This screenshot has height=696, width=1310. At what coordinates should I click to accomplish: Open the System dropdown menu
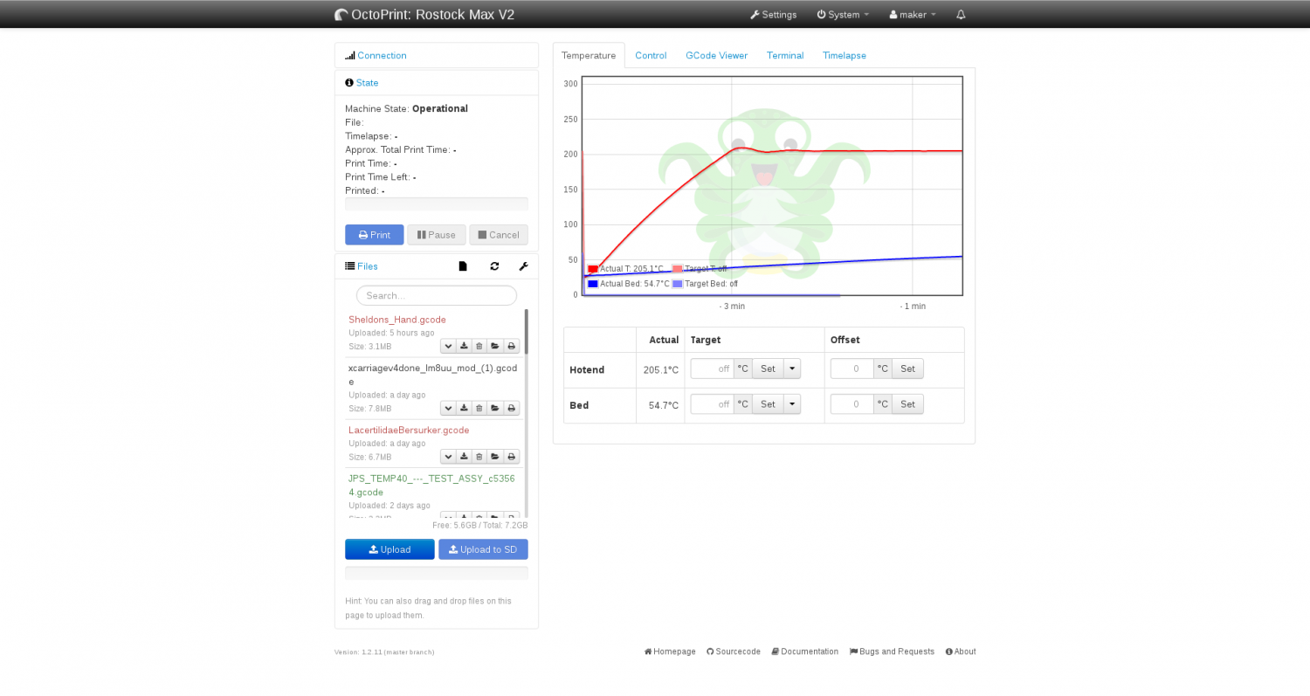(843, 15)
